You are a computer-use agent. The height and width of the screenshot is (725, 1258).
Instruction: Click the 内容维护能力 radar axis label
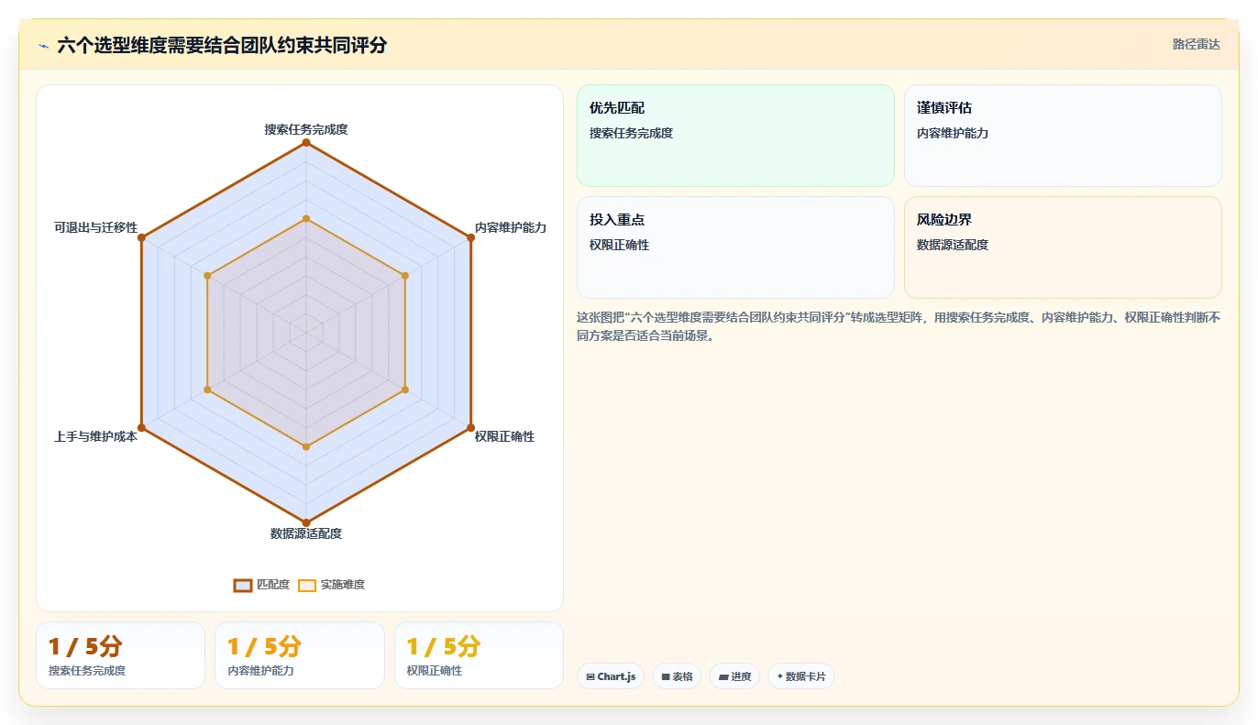point(511,227)
